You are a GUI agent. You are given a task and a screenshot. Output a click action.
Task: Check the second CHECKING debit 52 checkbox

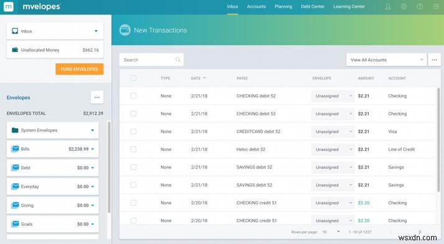134,114
